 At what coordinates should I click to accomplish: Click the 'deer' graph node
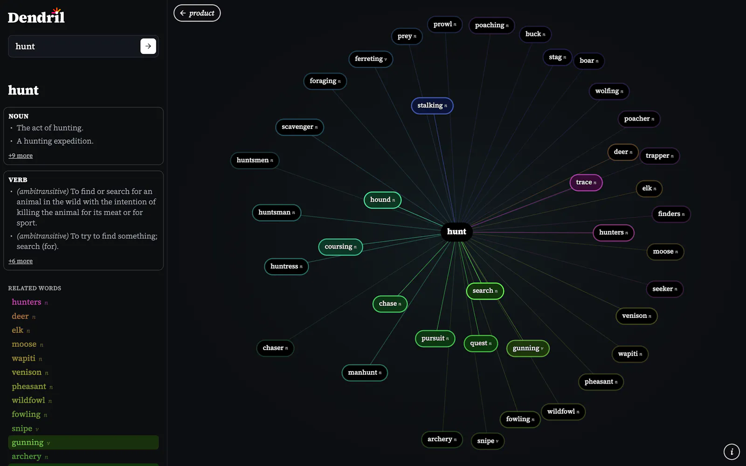623,152
